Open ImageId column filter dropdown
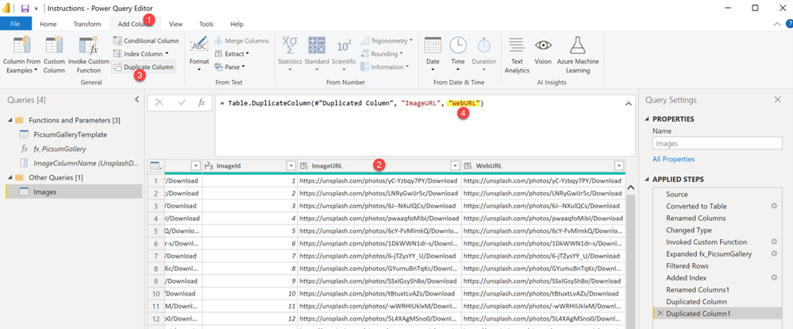Image resolution: width=793 pixels, height=329 pixels. click(291, 165)
